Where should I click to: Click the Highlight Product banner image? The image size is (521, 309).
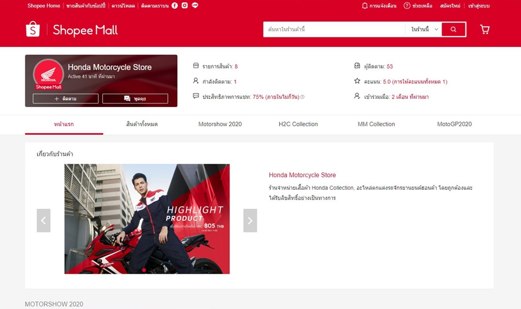point(147,219)
